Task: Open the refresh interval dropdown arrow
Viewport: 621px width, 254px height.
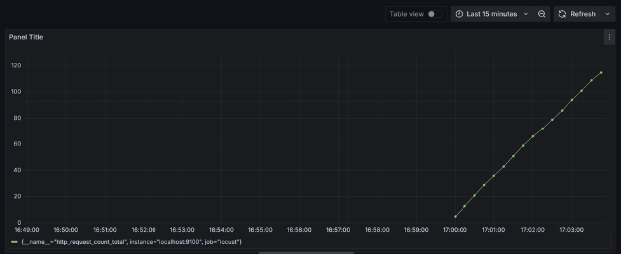Action: (607, 14)
